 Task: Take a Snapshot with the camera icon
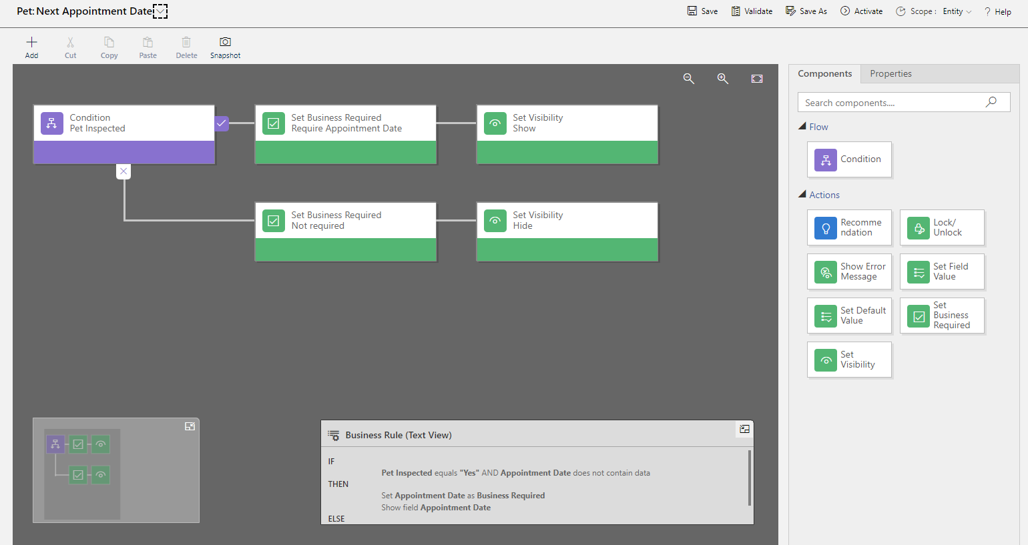(x=226, y=42)
